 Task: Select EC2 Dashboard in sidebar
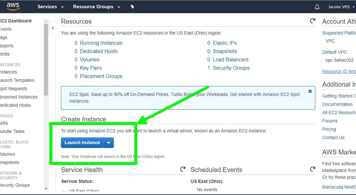(x=15, y=21)
